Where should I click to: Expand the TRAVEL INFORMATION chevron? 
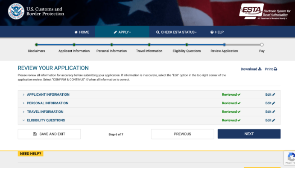(23, 112)
